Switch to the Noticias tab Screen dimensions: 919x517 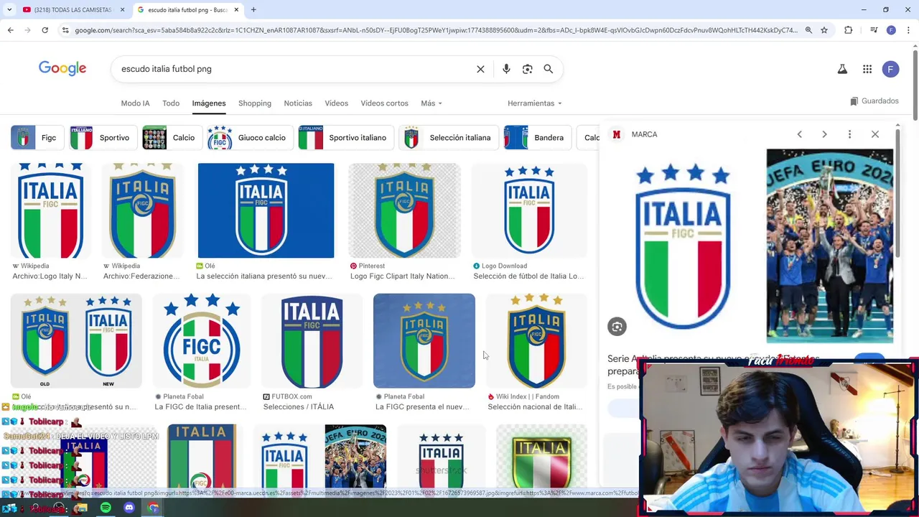[x=298, y=103]
